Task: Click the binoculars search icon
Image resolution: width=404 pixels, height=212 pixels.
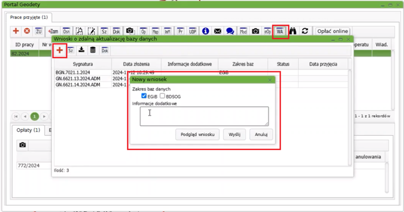Action: 293,31
